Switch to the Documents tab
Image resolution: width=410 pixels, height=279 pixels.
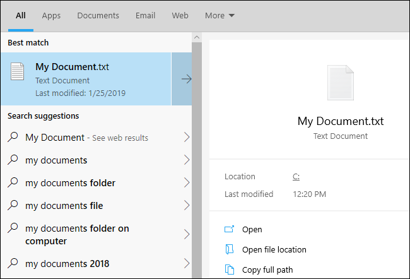[x=98, y=15]
